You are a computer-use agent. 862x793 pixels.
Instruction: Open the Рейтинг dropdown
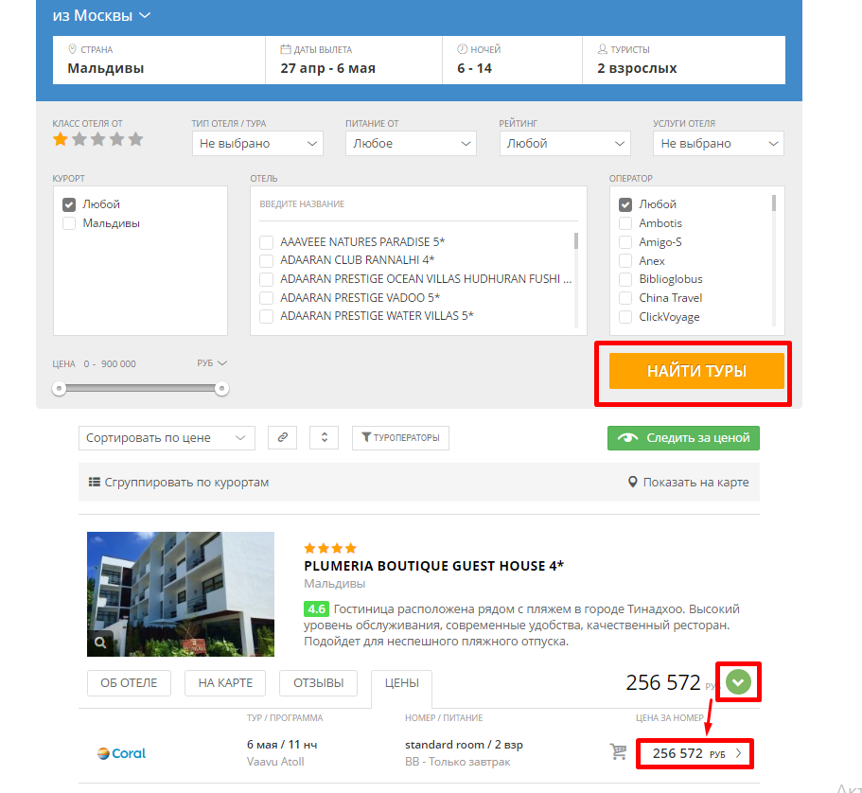pyautogui.click(x=565, y=144)
